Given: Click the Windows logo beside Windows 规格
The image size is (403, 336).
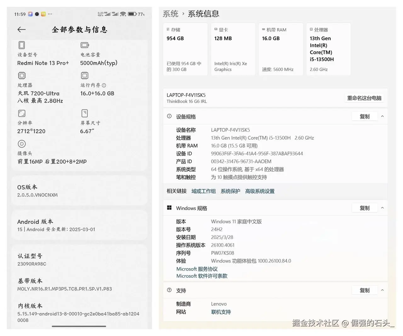Looking at the screenshot, I should pos(169,208).
